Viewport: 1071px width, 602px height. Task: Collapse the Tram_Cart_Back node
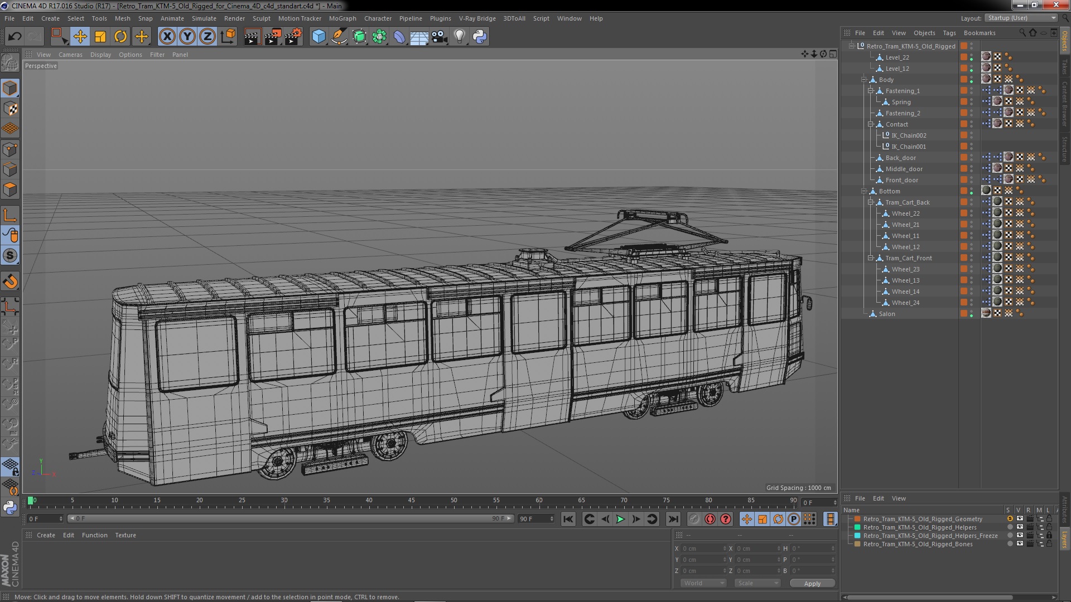tap(870, 202)
